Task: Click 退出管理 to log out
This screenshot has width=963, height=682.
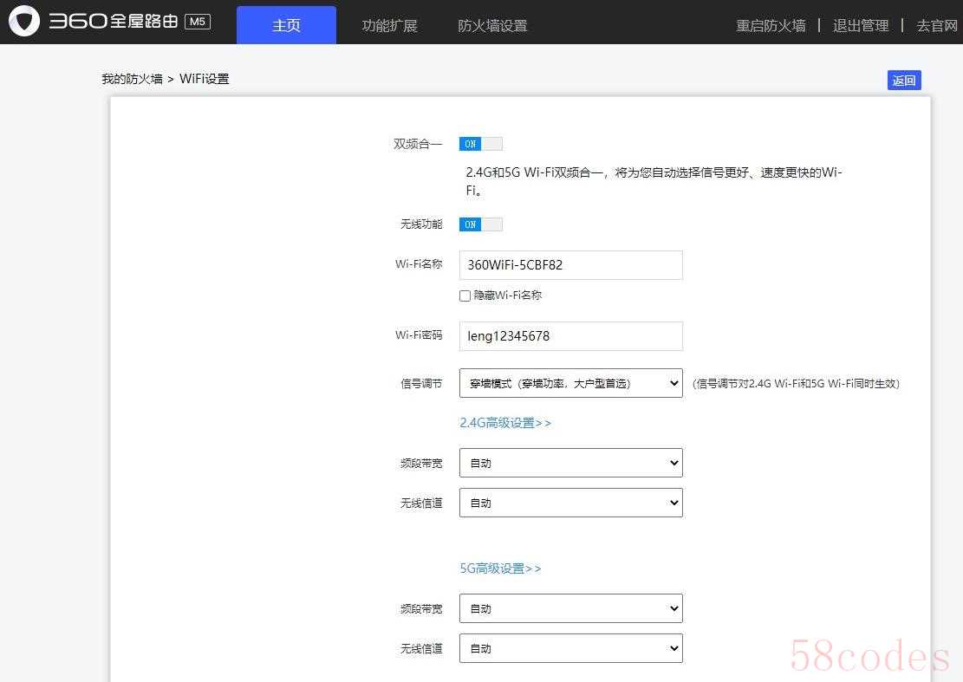Action: (861, 26)
